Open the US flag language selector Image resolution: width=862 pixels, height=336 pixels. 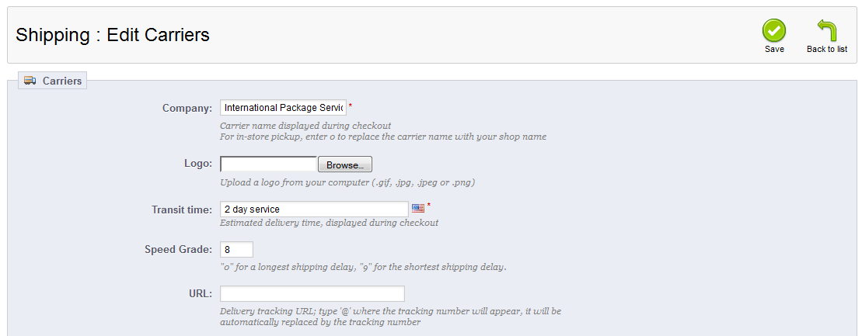pyautogui.click(x=418, y=209)
